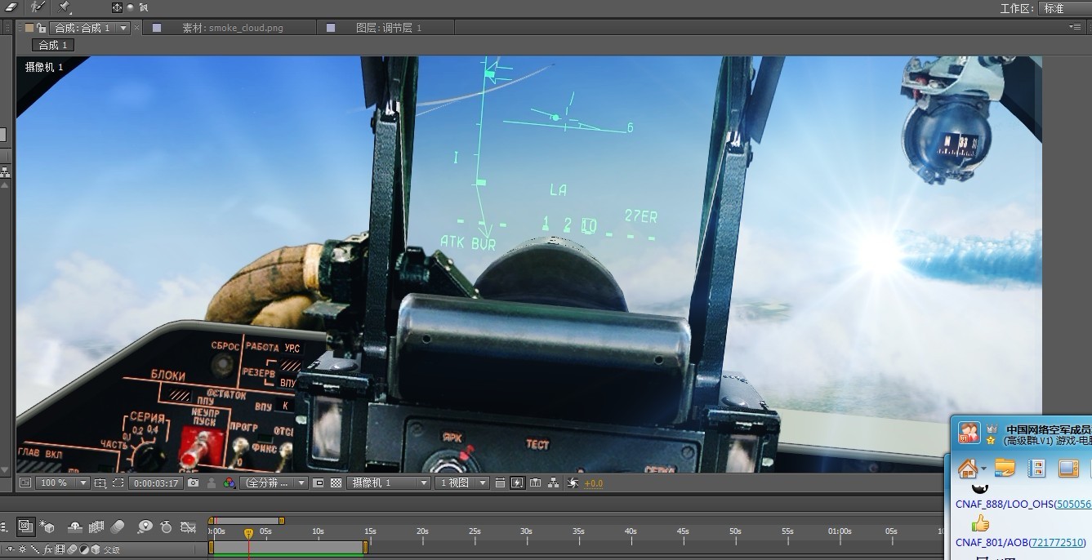Open the comp flowchart view icon
The width and height of the screenshot is (1092, 560).
[x=554, y=483]
